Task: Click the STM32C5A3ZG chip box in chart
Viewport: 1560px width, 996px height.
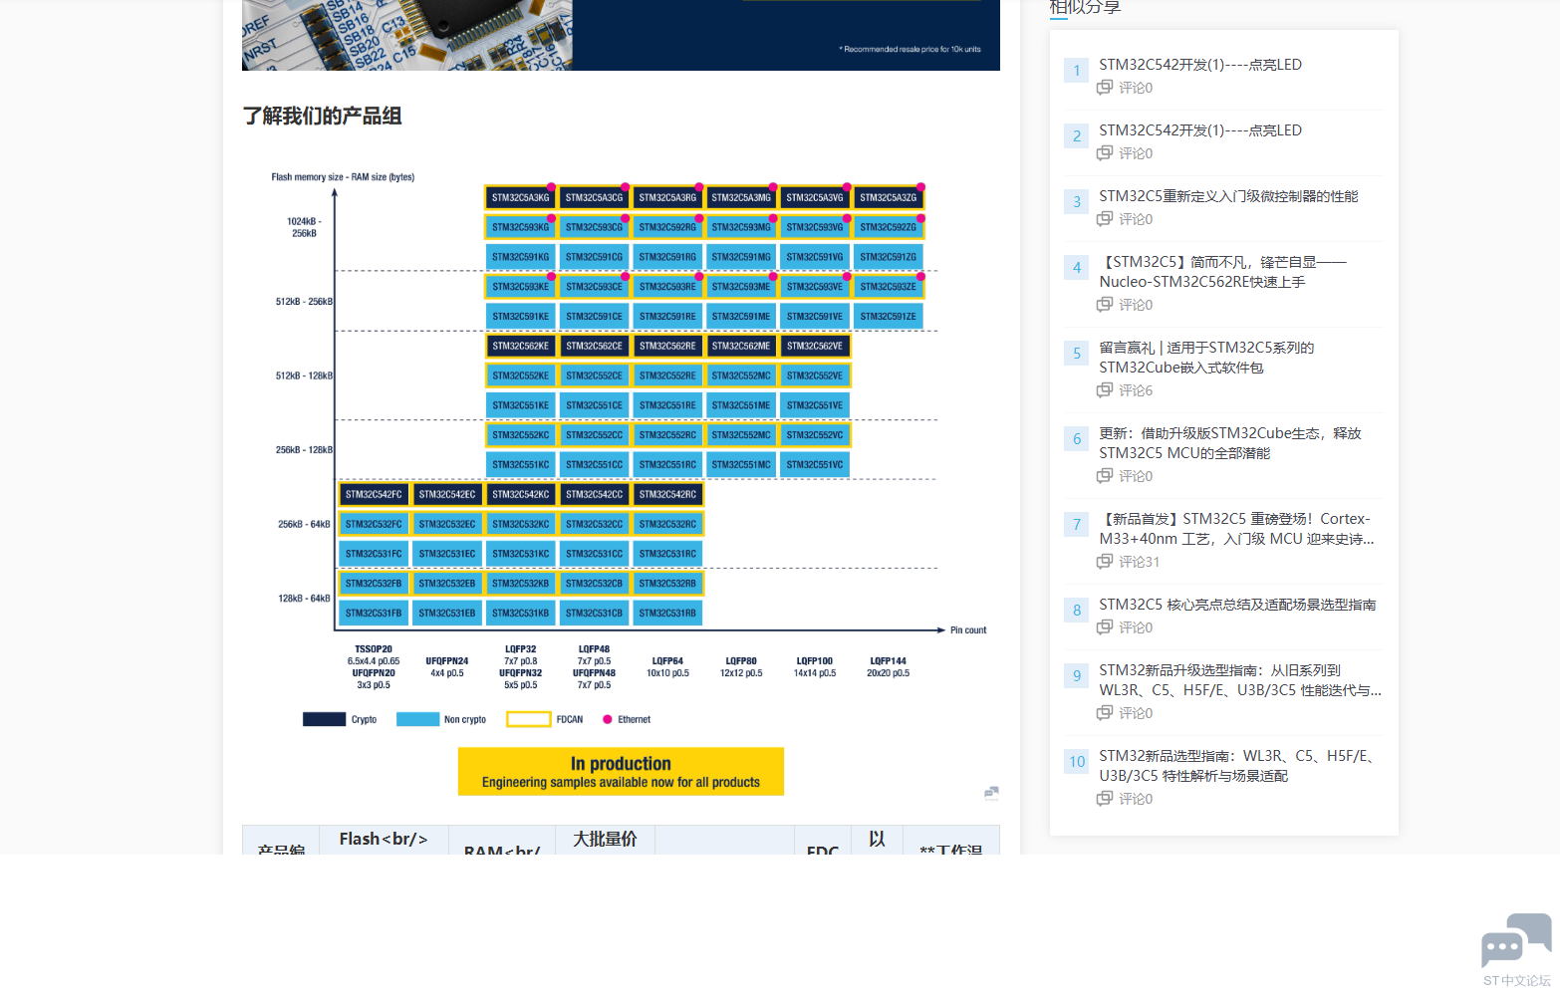Action: [x=889, y=198]
